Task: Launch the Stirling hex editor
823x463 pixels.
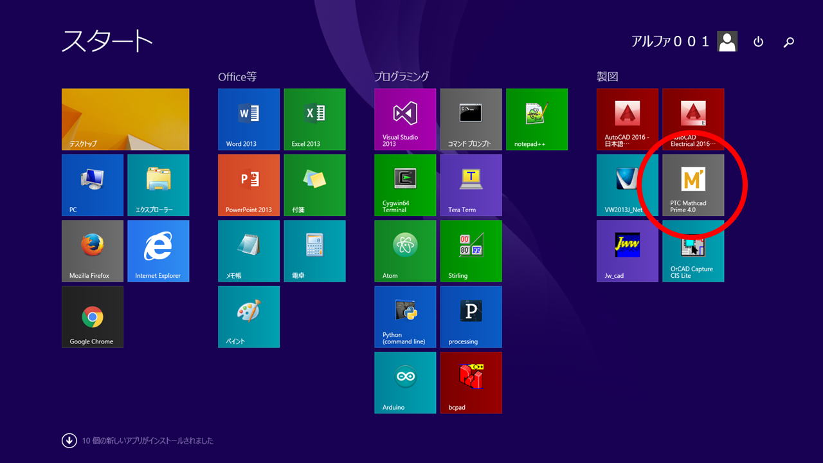Action: click(471, 251)
